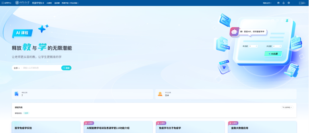
Task: Expand the 全部筛选 filter dropdown
Action: [x=287, y=107]
